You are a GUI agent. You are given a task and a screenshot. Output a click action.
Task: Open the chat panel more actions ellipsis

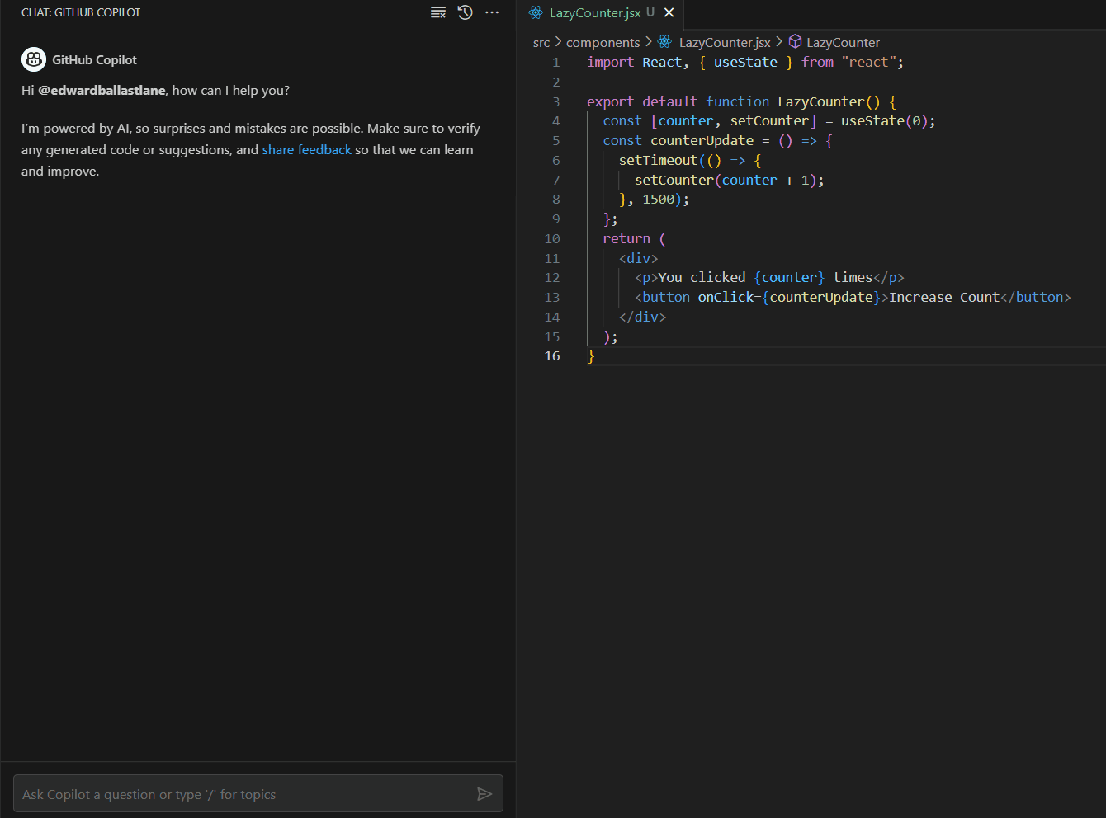pyautogui.click(x=492, y=12)
